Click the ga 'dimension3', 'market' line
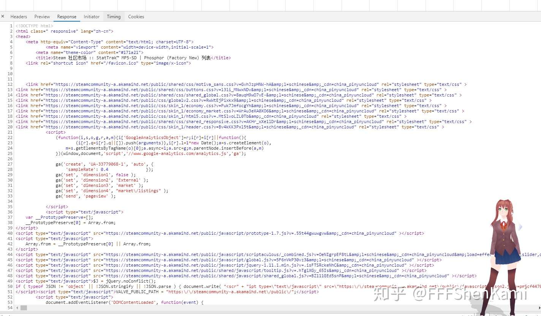This screenshot has width=541, height=316. tap(100, 185)
